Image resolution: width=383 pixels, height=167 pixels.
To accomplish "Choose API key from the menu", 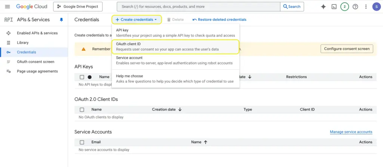I will (x=175, y=33).
